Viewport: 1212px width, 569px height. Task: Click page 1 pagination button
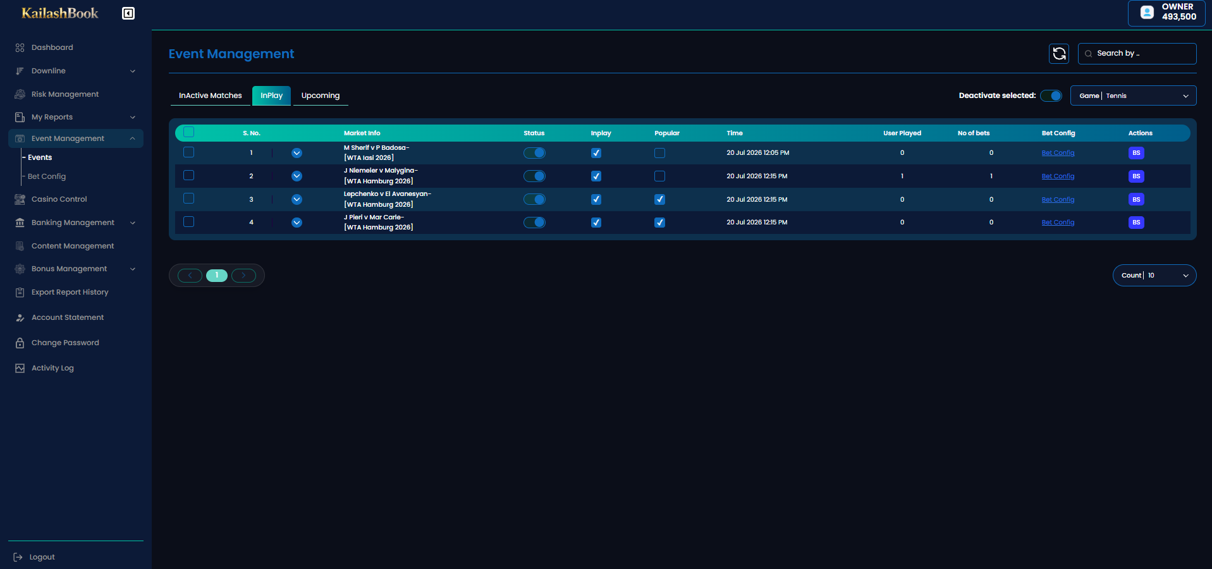[217, 276]
